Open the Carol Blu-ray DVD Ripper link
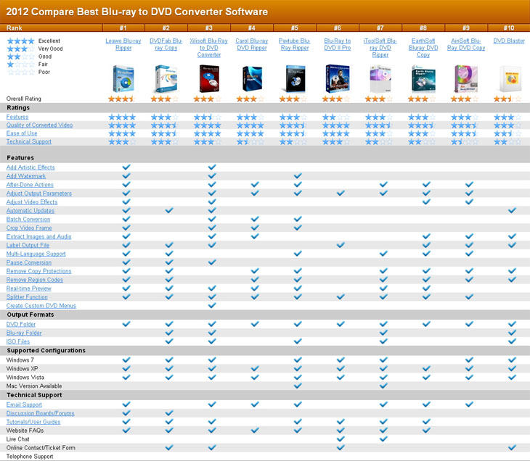This screenshot has height=461, width=530. (252, 44)
